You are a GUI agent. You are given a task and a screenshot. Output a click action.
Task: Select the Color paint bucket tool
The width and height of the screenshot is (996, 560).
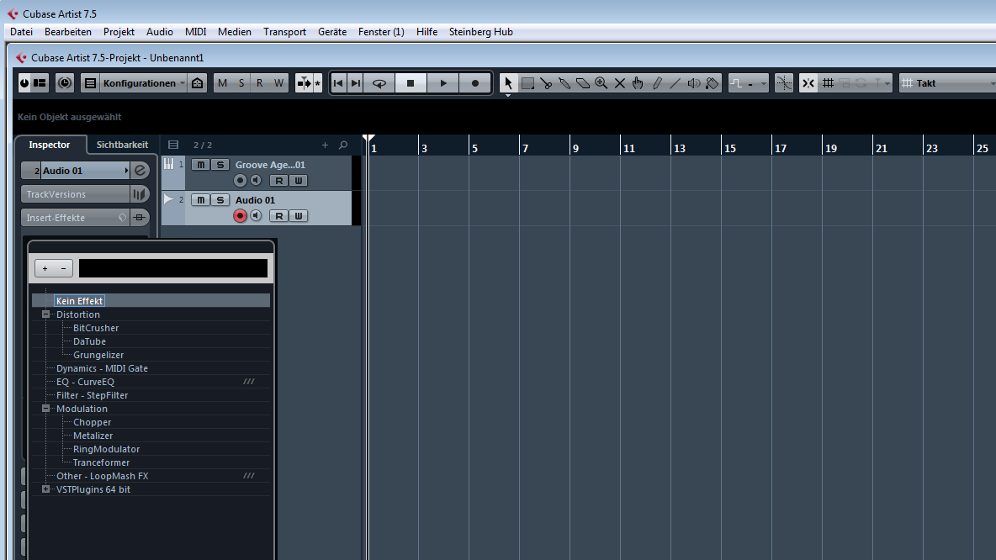pyautogui.click(x=712, y=83)
